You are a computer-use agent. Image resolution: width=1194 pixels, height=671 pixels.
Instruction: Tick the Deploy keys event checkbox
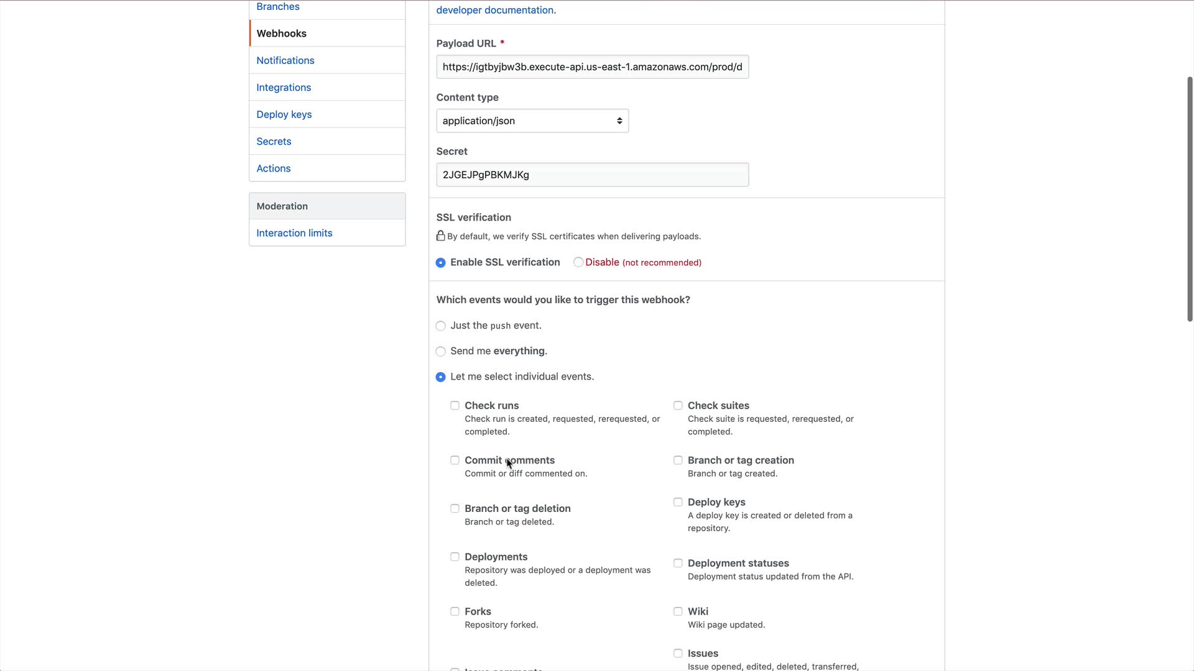(678, 502)
